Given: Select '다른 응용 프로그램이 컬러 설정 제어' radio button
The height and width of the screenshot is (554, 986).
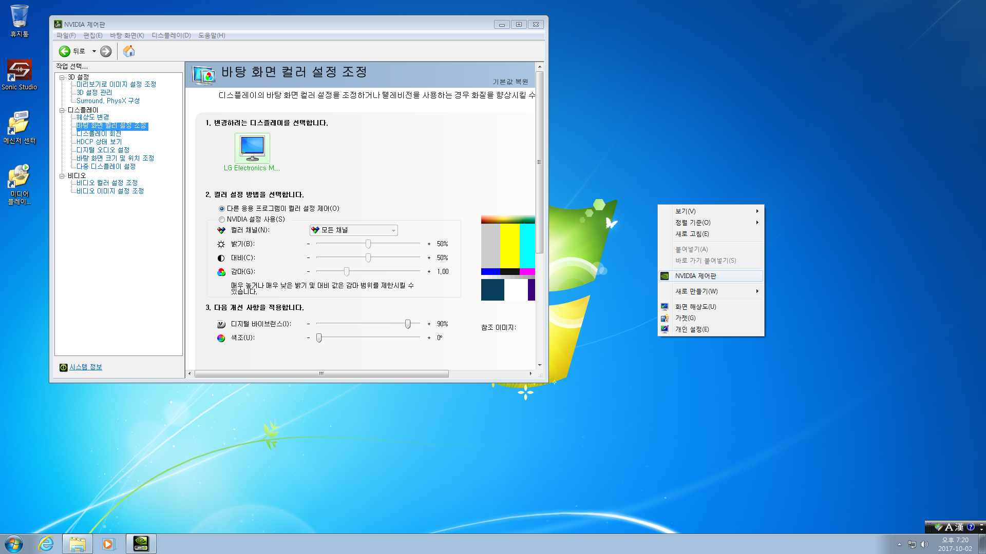Looking at the screenshot, I should pyautogui.click(x=222, y=209).
